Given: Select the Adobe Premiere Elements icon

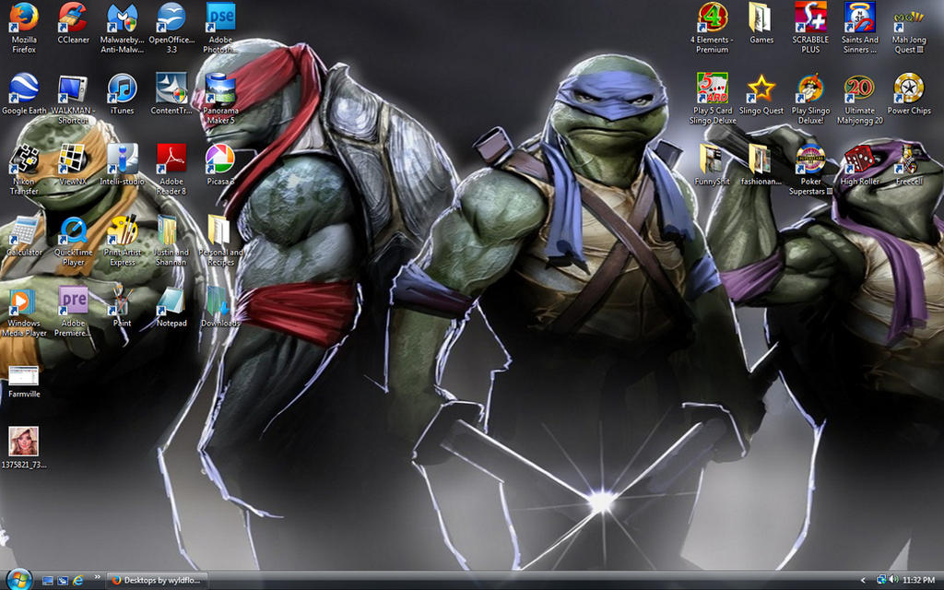Looking at the screenshot, I should (x=73, y=301).
